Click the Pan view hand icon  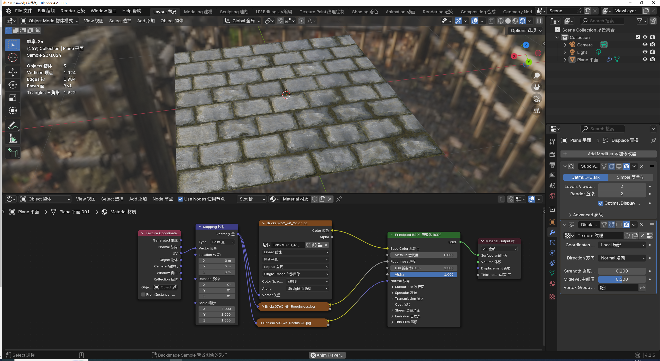[x=537, y=87]
